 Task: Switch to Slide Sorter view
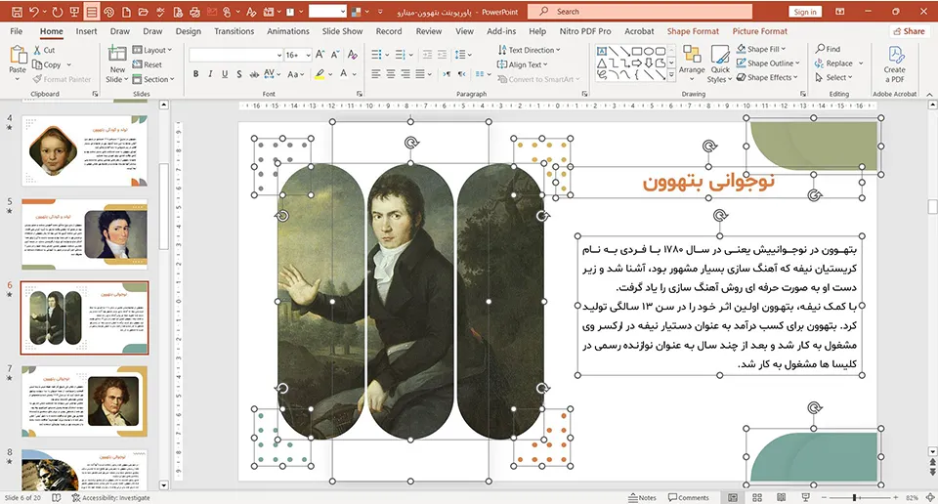pos(756,497)
